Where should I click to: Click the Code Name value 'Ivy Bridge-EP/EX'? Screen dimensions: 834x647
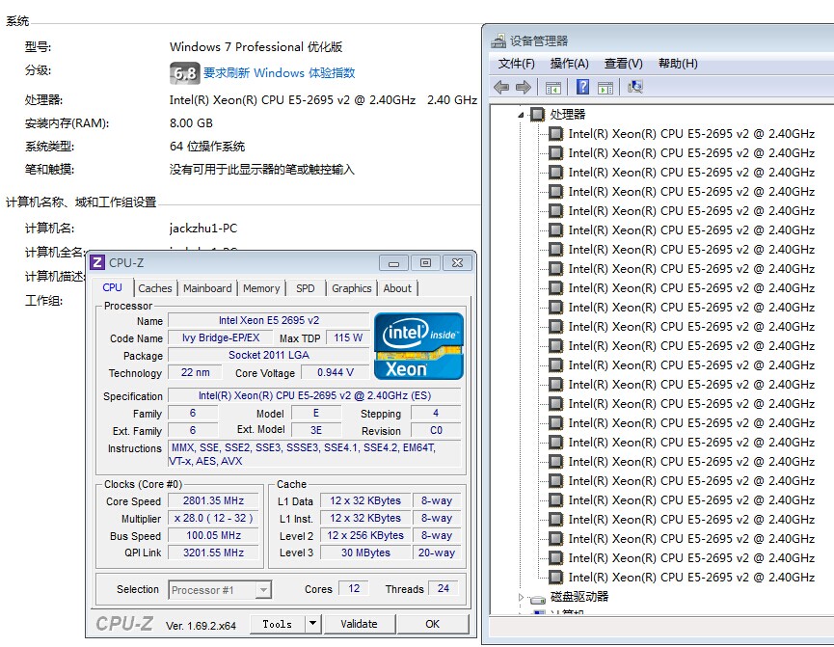click(220, 337)
